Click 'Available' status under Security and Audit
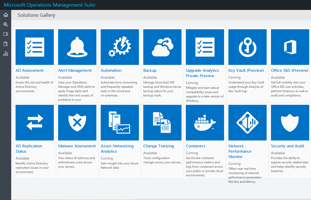The image size is (311, 200). [278, 153]
